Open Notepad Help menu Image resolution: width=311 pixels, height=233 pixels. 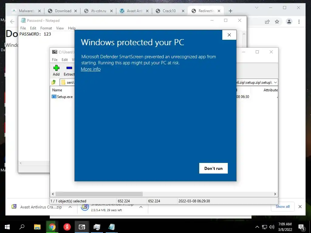72,28
